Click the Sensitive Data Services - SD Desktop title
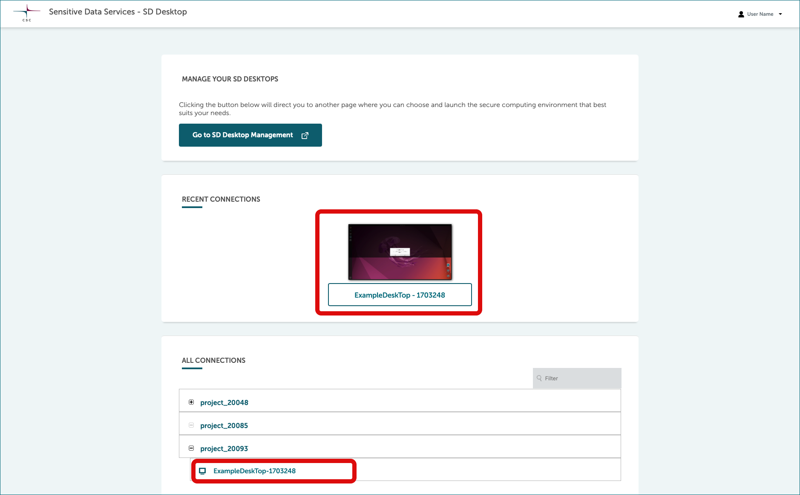This screenshot has height=495, width=800. pos(118,12)
